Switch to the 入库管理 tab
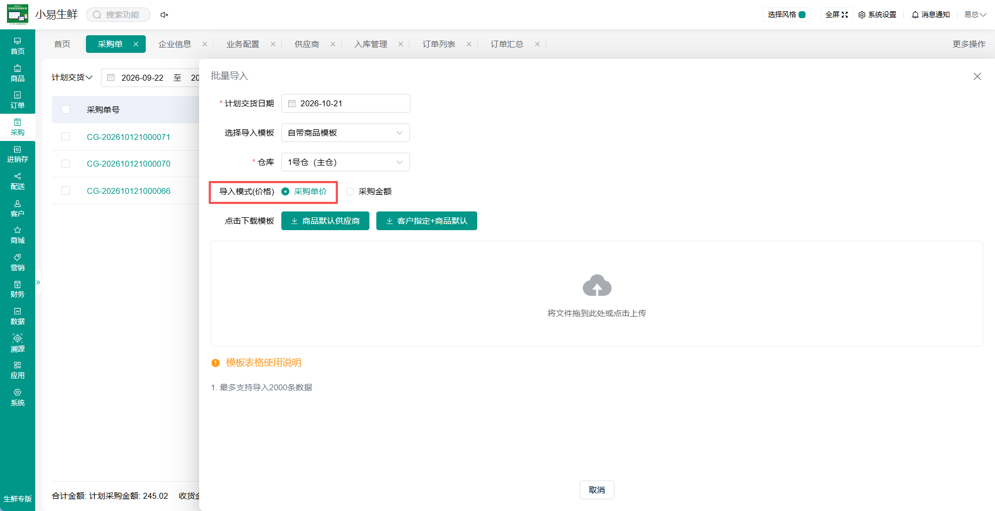Image resolution: width=995 pixels, height=511 pixels. click(370, 44)
